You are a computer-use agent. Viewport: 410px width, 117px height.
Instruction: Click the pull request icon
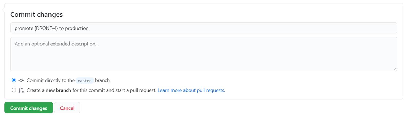click(x=21, y=90)
